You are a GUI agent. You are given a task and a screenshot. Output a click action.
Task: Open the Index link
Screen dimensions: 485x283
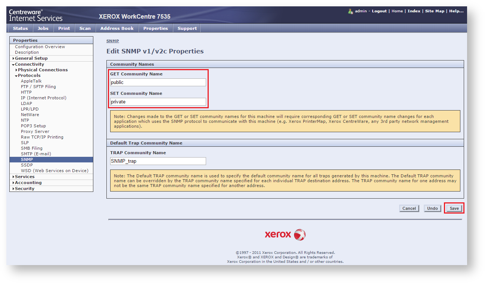414,11
